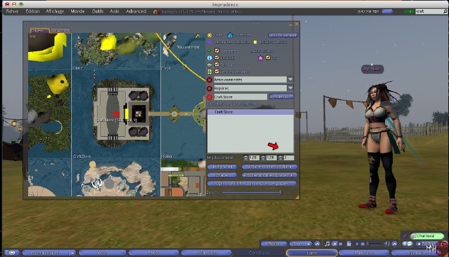449x257 pixels.
Task: Toggle the Resident checkbox
Action: (x=217, y=51)
